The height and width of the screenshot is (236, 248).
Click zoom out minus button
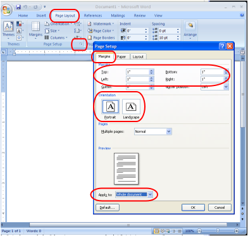tap(200, 231)
